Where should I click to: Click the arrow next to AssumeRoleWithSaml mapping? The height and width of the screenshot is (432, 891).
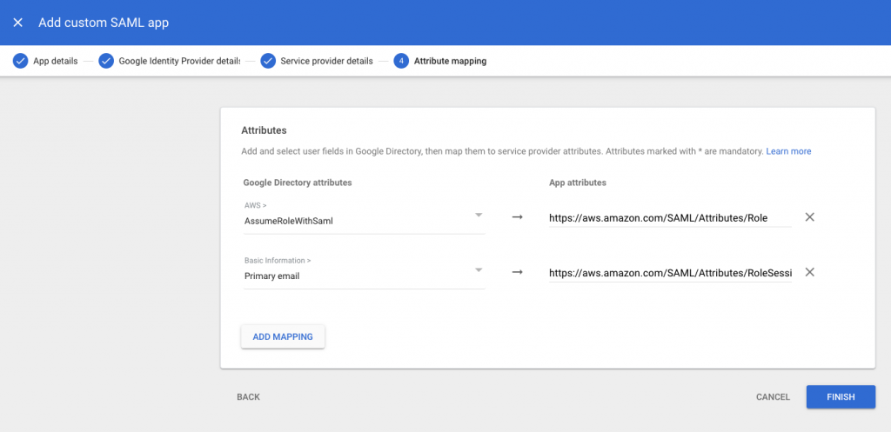[x=517, y=217]
